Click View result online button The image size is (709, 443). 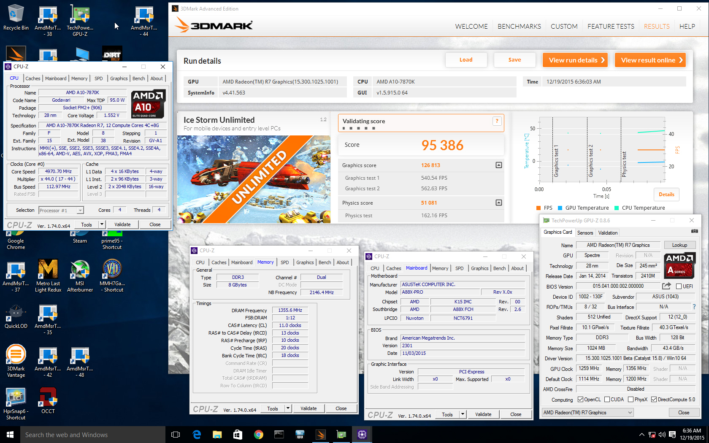pos(651,60)
